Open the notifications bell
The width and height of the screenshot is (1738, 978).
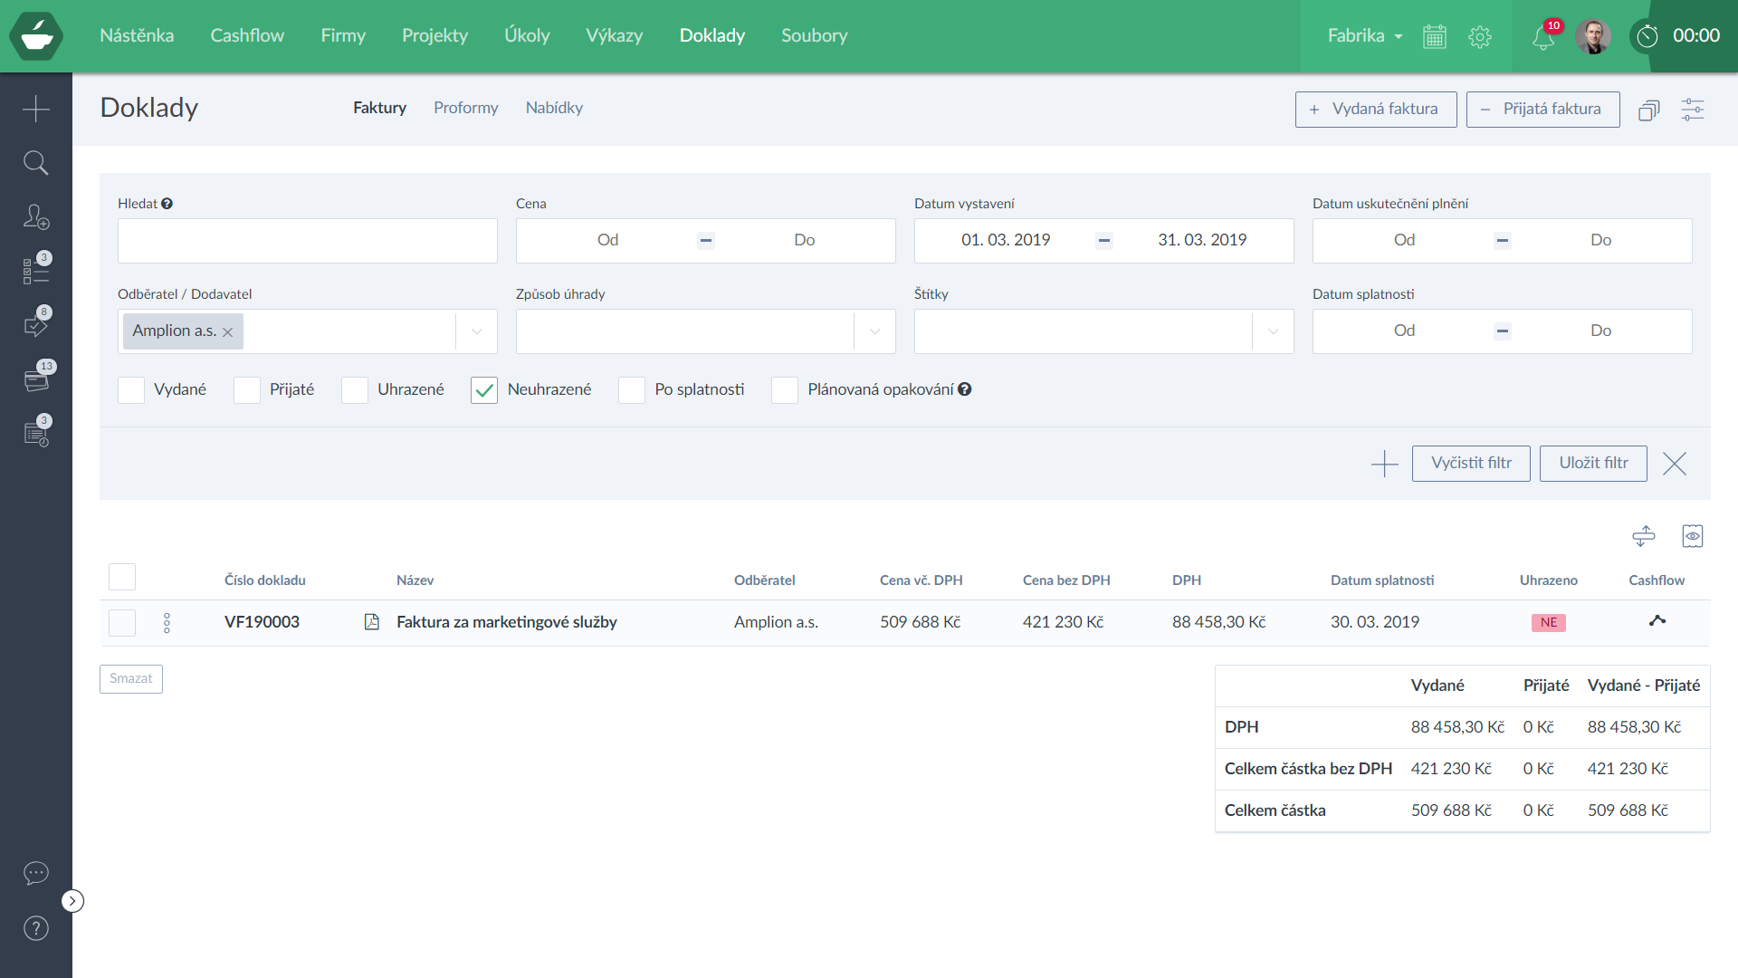coord(1542,37)
